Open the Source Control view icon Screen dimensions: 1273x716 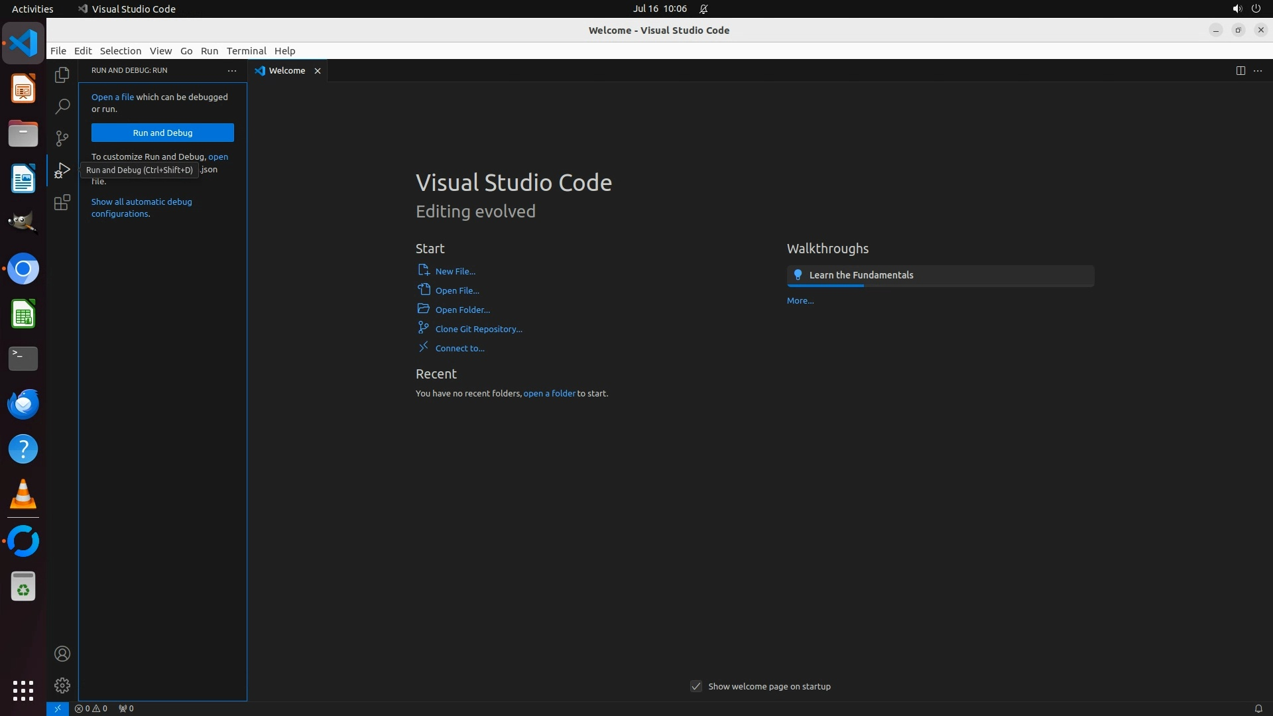(62, 138)
